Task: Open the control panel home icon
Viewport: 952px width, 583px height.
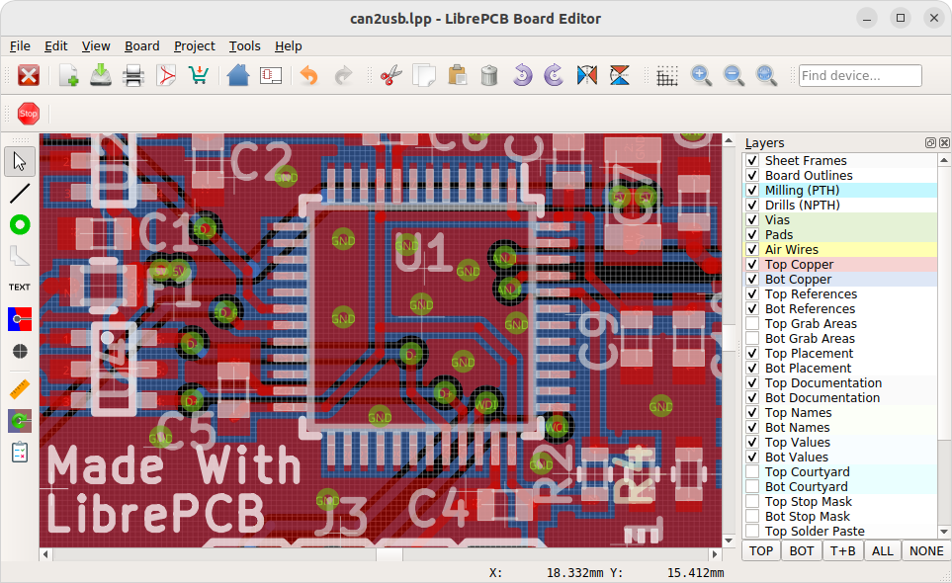Action: 238,75
